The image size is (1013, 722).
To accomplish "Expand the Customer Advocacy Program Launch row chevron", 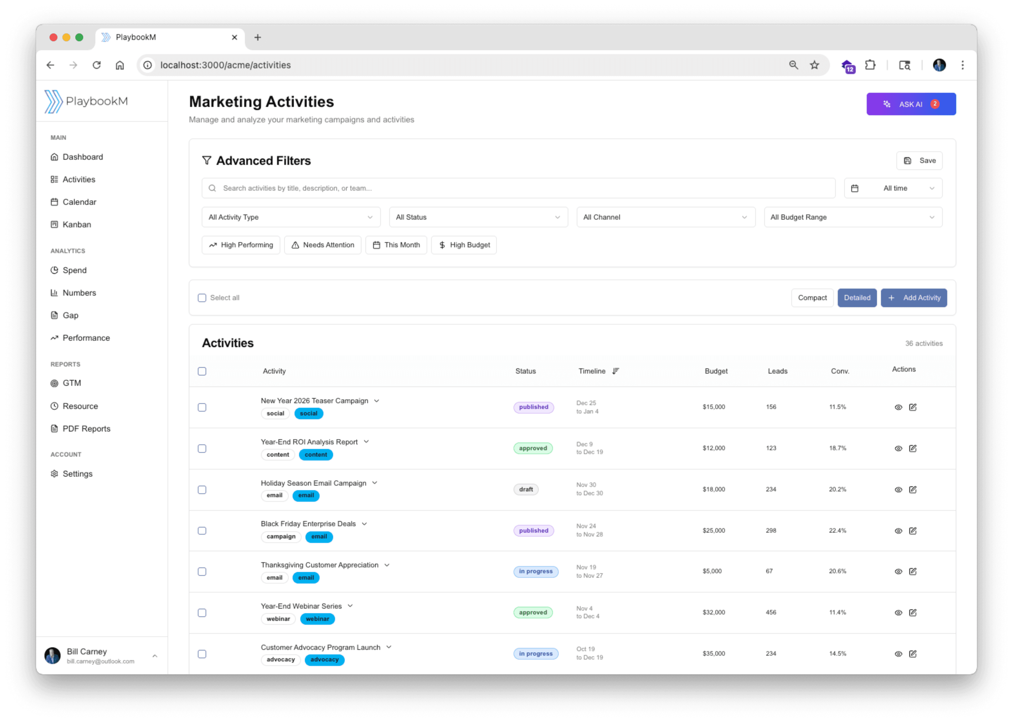I will 389,647.
